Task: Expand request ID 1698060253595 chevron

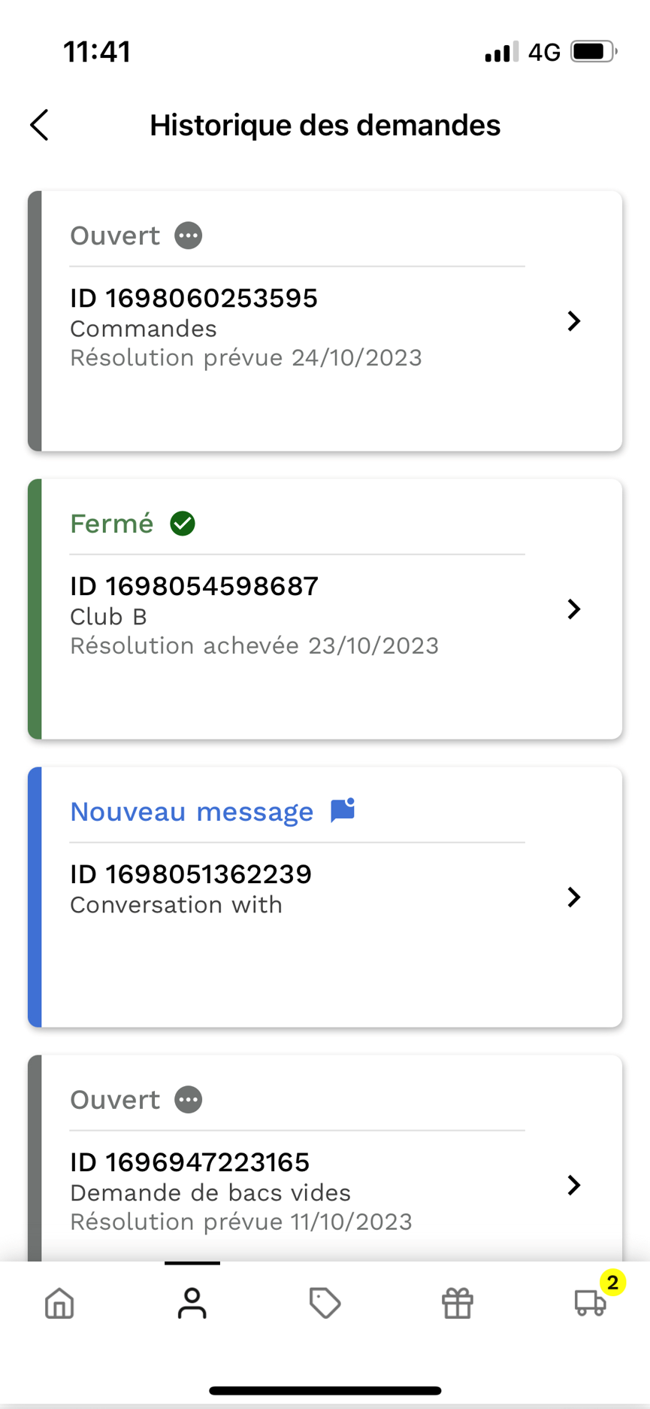Action: point(574,321)
